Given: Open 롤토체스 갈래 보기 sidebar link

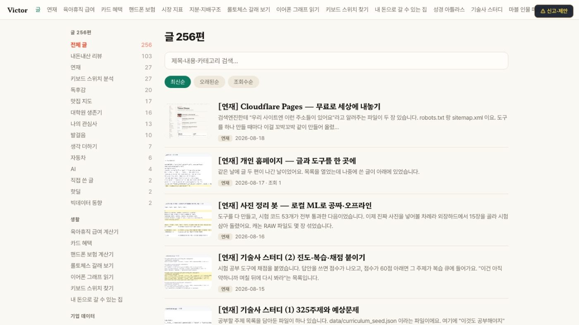Looking at the screenshot, I should [92, 266].
